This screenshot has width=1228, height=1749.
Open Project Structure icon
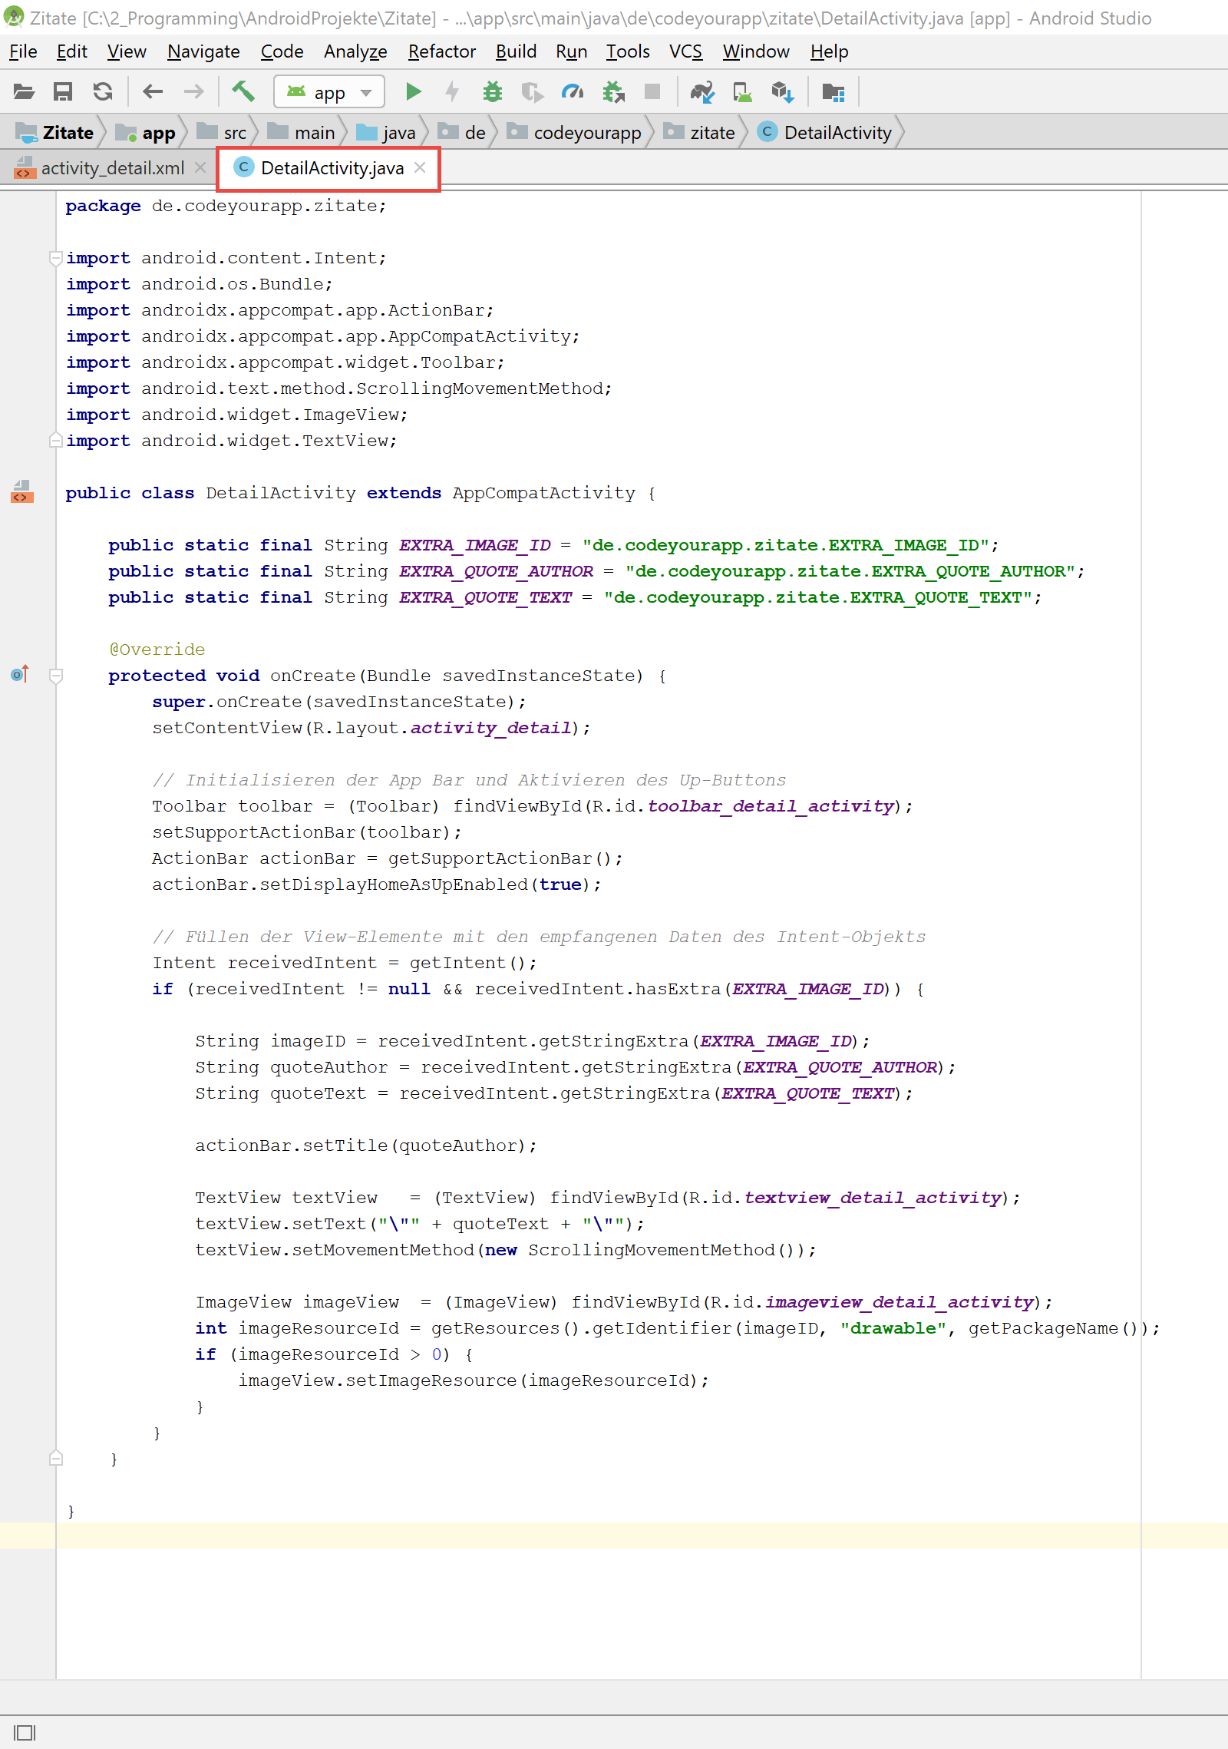pos(834,92)
